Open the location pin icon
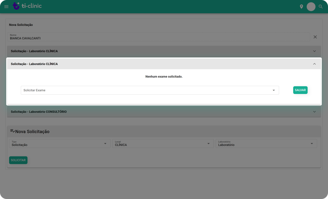 tap(301, 7)
